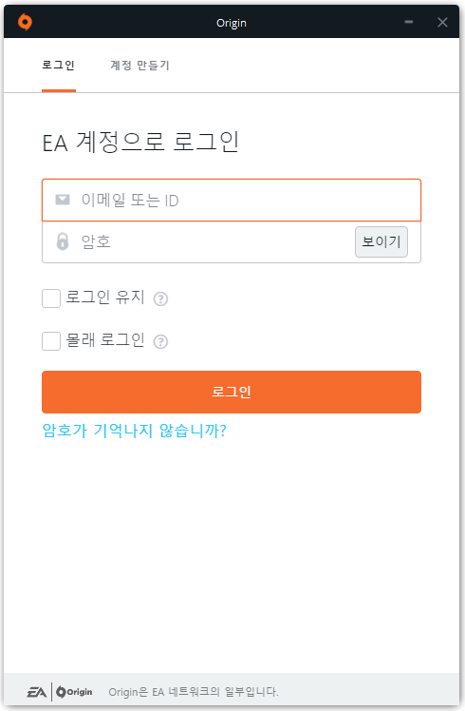
Task: Open help tooltip next to 몰래 로그인
Action: [160, 341]
